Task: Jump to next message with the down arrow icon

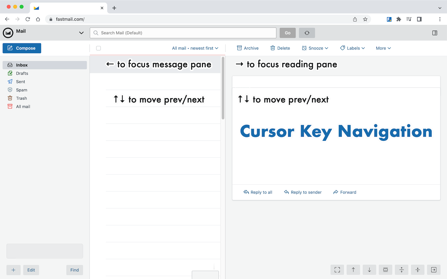Action: tap(369, 270)
